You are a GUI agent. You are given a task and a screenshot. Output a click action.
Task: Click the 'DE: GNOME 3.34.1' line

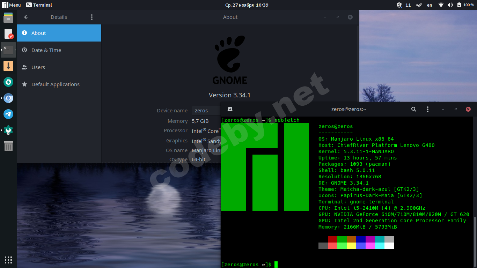point(344,183)
